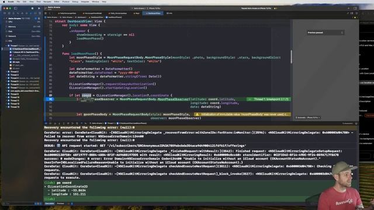
Task: Expand Thread 8 in debug navigator
Action: tap(6, 94)
